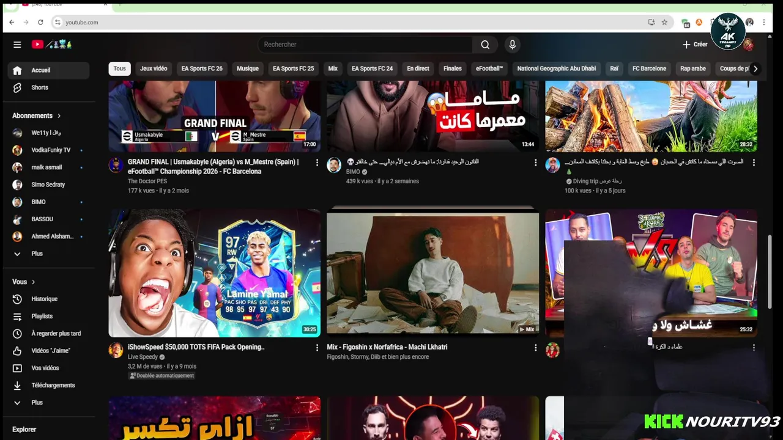Viewport: 783px width, 440px height.
Task: Open Historique
Action: [49, 299]
